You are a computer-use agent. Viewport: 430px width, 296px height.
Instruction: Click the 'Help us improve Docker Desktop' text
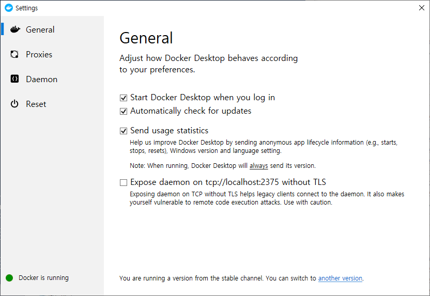[x=264, y=147]
